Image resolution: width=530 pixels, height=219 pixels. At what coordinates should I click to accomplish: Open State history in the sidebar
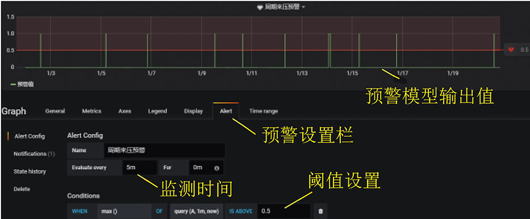pos(30,171)
